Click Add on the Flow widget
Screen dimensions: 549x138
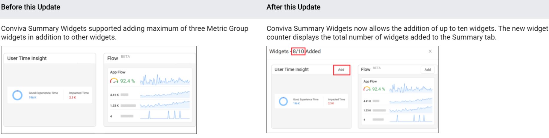427,70
